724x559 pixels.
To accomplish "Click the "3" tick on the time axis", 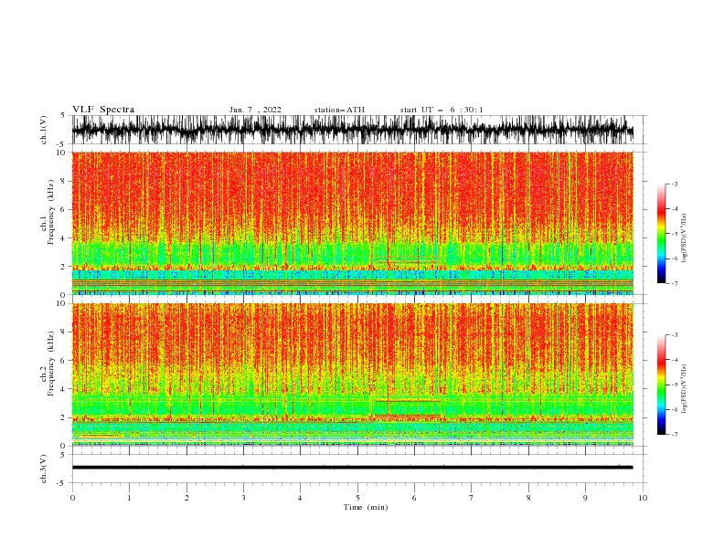I will pos(243,498).
